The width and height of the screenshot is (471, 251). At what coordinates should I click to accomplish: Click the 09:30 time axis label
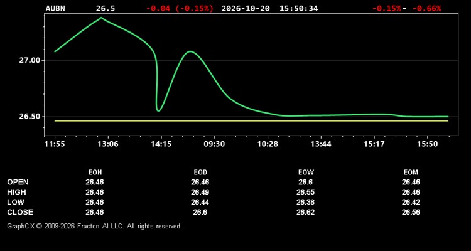pyautogui.click(x=214, y=144)
